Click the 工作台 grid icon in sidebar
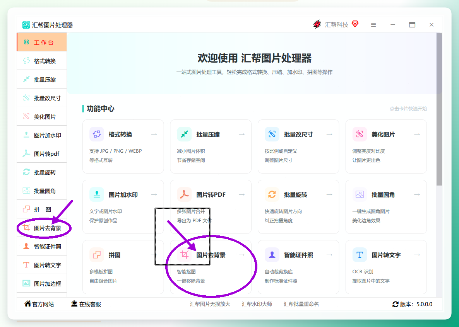This screenshot has width=459, height=327. 26,42
